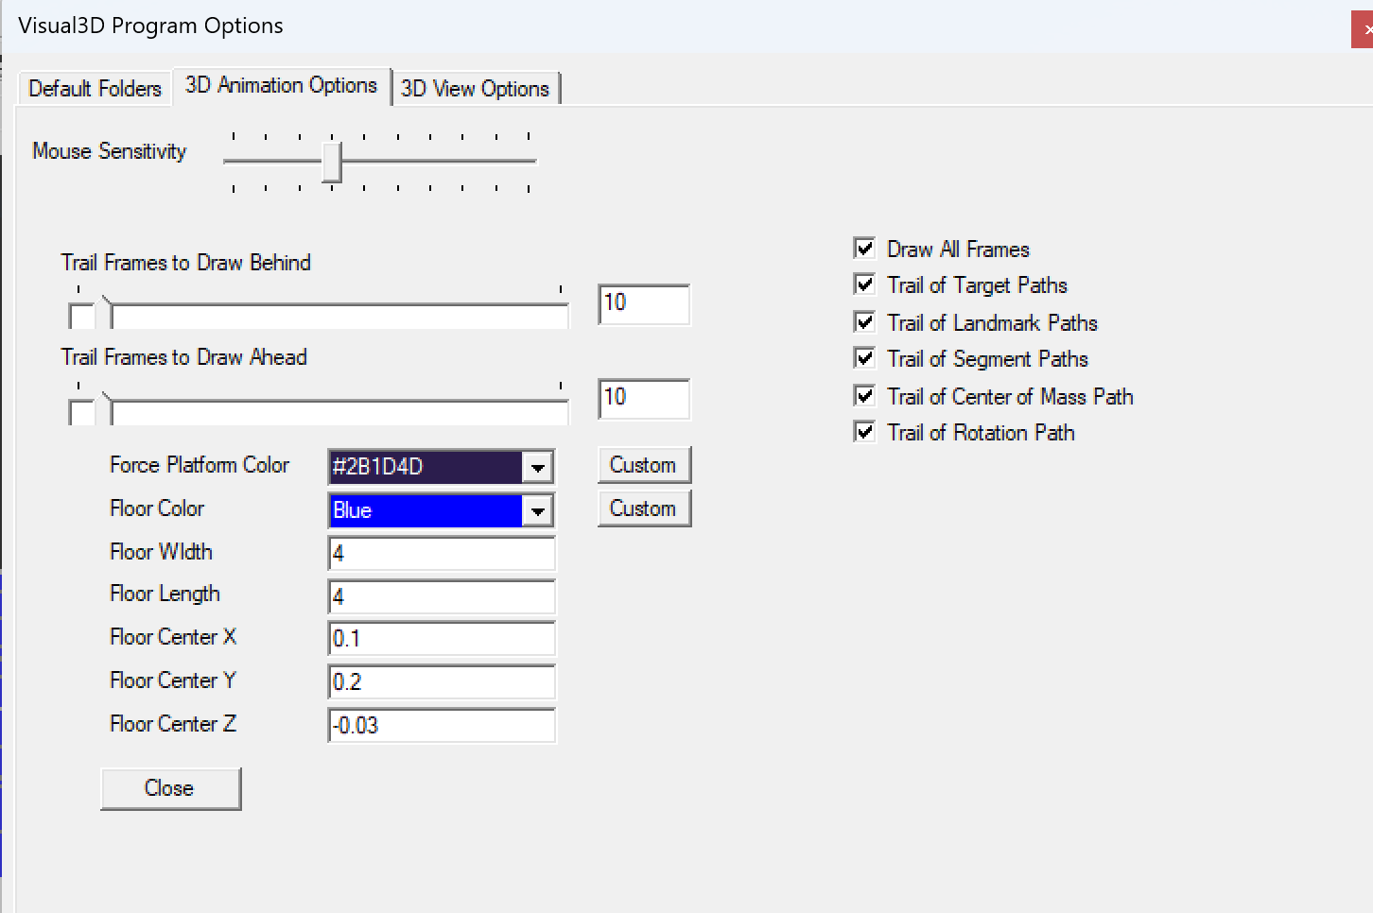Click the Mouse Sensitivity slider thumb
1373x913 pixels.
coord(331,162)
